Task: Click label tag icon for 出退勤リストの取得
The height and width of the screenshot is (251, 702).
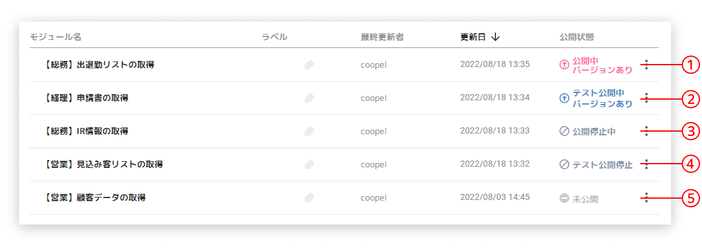Action: [310, 65]
